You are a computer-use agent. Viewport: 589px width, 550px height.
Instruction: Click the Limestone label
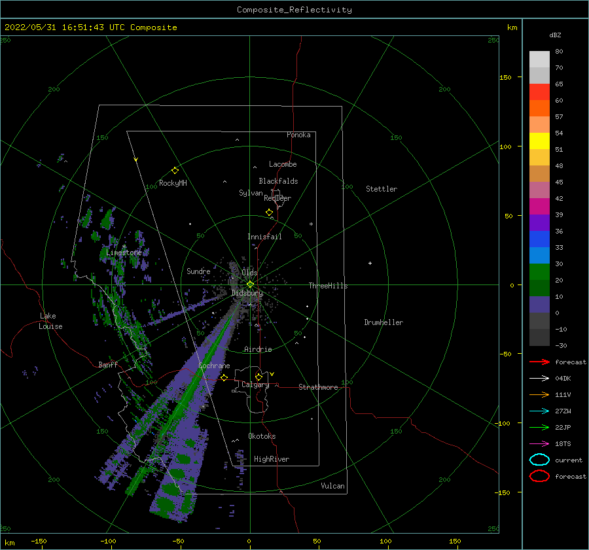point(124,252)
